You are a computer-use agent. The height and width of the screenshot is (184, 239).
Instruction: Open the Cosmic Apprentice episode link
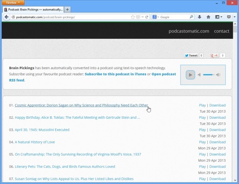coord(81,105)
